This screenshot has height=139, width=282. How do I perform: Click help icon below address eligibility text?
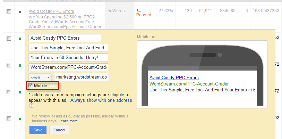pos(32,106)
